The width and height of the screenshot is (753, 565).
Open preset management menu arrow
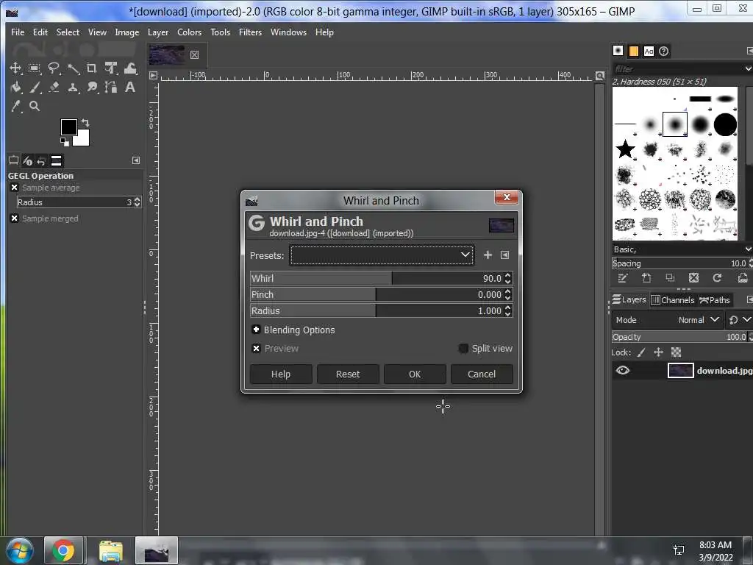504,255
